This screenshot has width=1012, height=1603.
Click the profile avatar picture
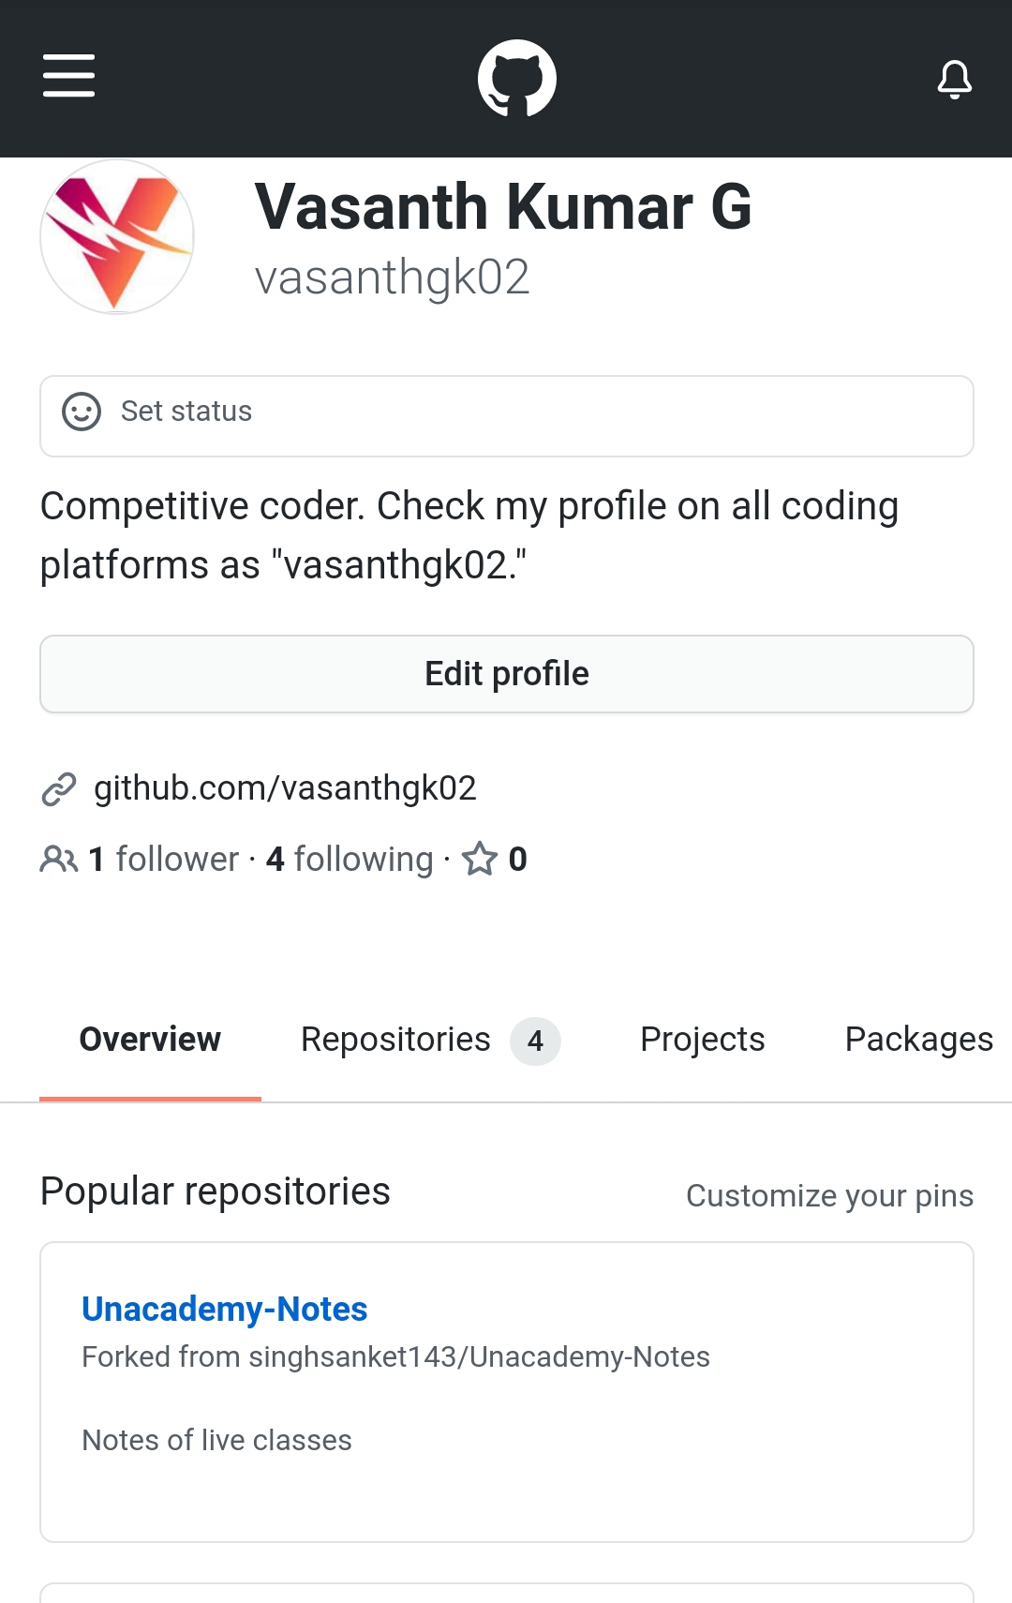(x=117, y=237)
